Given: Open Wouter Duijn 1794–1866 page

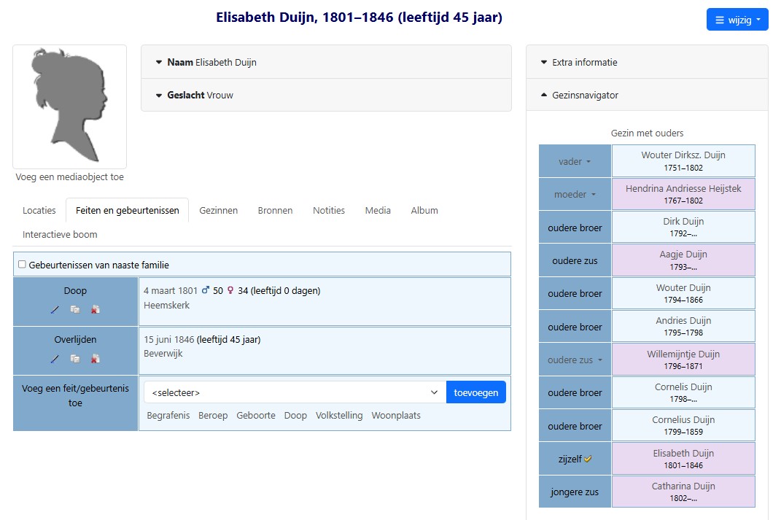Looking at the screenshot, I should tap(683, 287).
